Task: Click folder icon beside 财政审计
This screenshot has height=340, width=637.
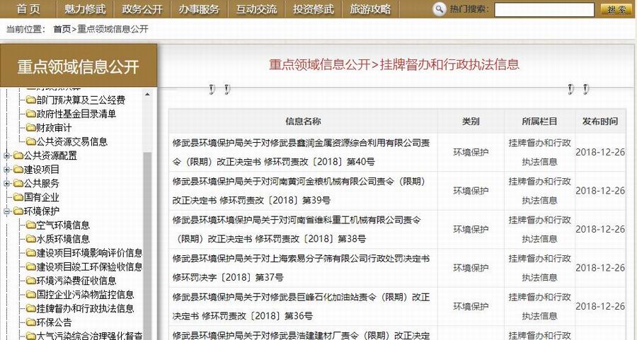Action: pyautogui.click(x=31, y=128)
